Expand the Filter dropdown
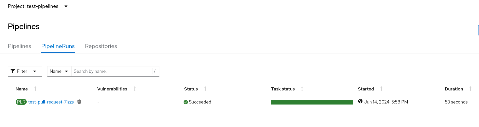Screen dimensions: 479x127 point(25,71)
